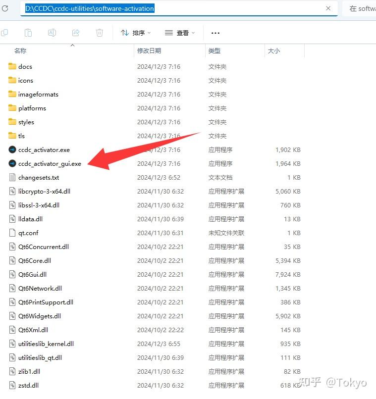376x399 pixels.
Task: Sort by 修改日期 column header
Action: pos(149,51)
